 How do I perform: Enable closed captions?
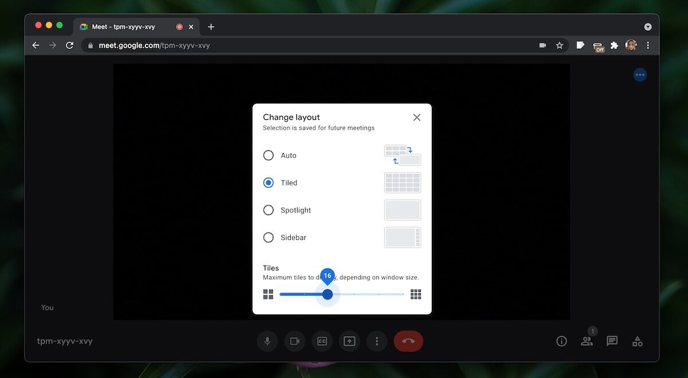[322, 341]
